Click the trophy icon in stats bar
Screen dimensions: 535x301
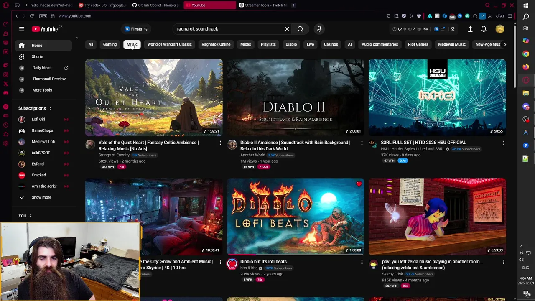[x=453, y=29]
